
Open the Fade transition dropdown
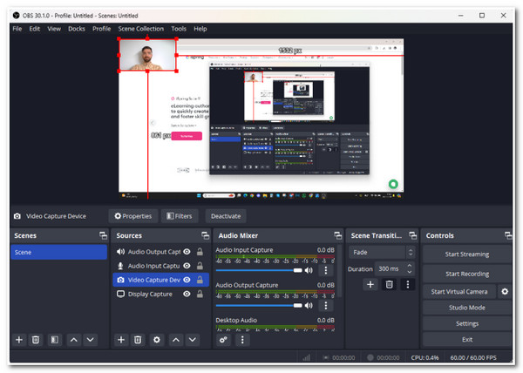(382, 253)
